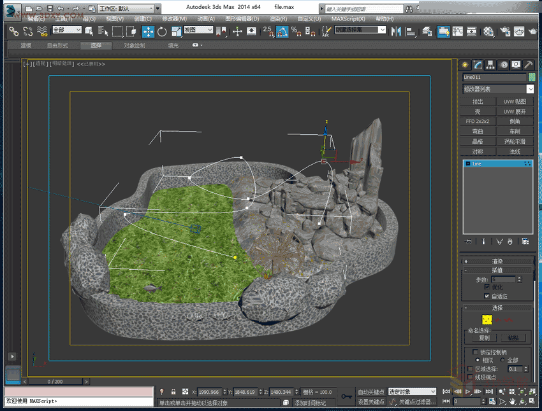Select the Move transform tool
The height and width of the screenshot is (411, 542).
(x=148, y=31)
